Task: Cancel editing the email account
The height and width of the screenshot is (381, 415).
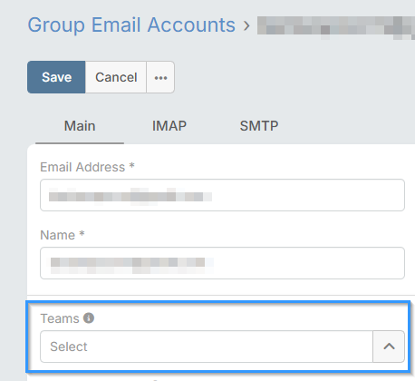Action: [x=116, y=77]
